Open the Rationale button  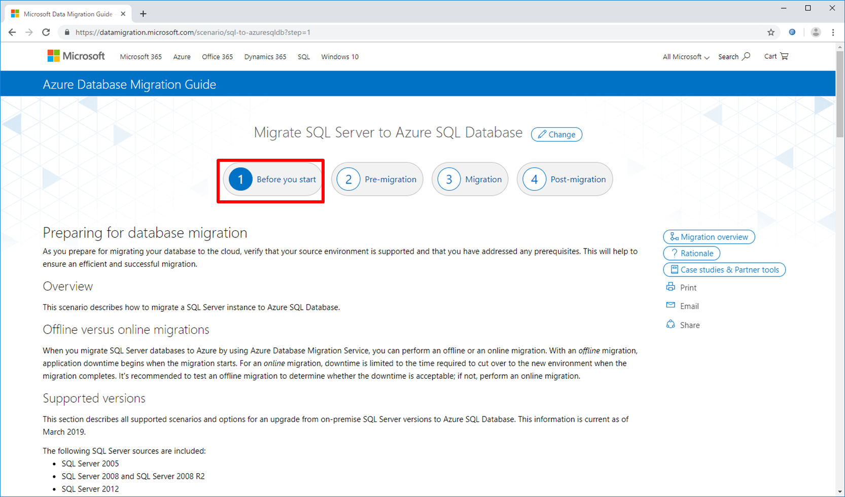(692, 253)
